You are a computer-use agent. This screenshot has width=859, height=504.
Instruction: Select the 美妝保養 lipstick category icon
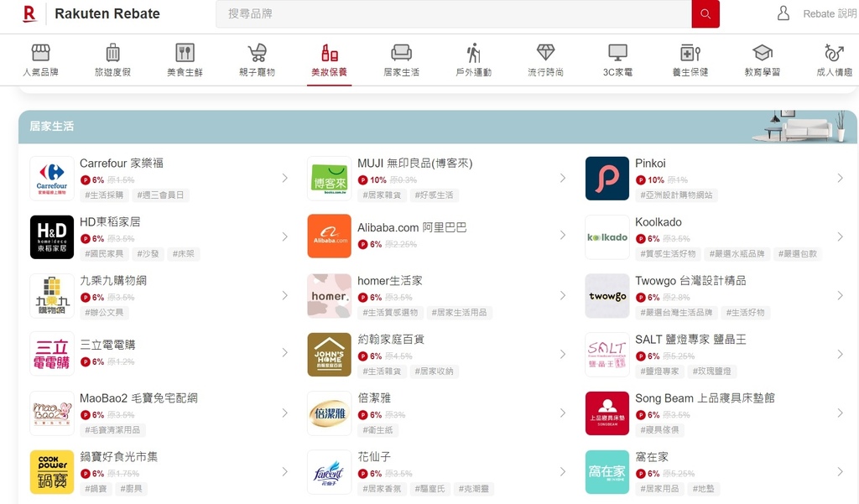click(x=329, y=53)
